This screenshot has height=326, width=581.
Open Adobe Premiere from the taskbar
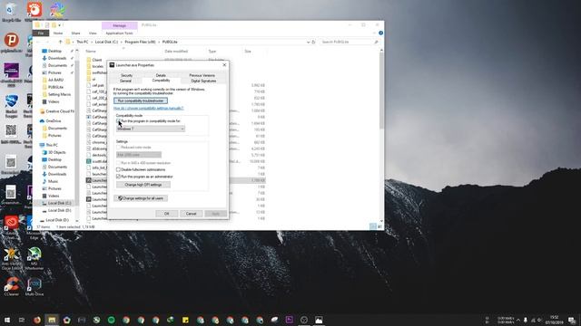pos(289,320)
